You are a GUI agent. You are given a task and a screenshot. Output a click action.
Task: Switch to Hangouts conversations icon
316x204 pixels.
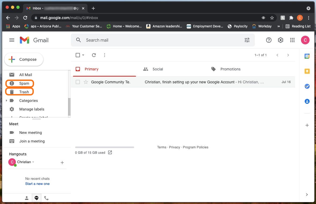tap(36, 198)
